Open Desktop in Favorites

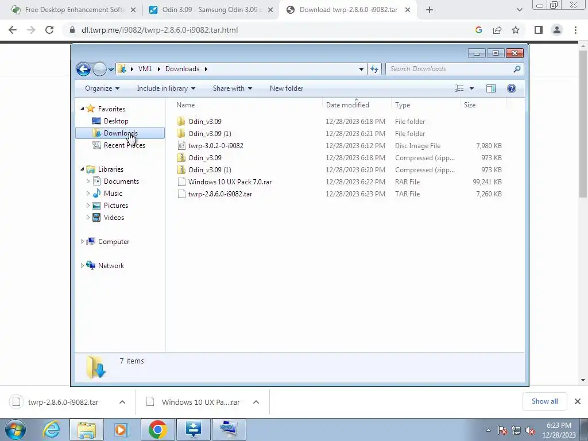tap(116, 121)
